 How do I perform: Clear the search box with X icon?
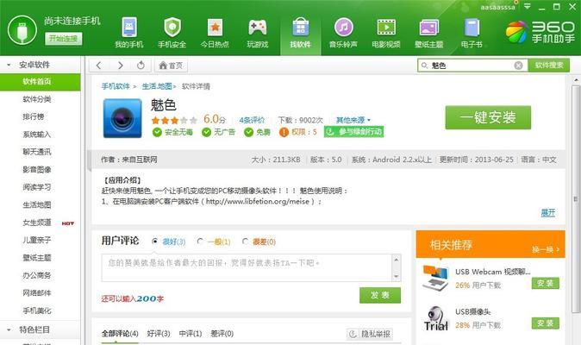[518, 66]
